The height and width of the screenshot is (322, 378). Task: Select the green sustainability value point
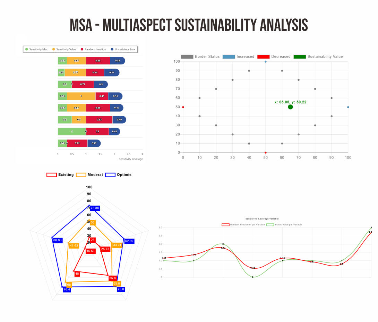(290, 107)
